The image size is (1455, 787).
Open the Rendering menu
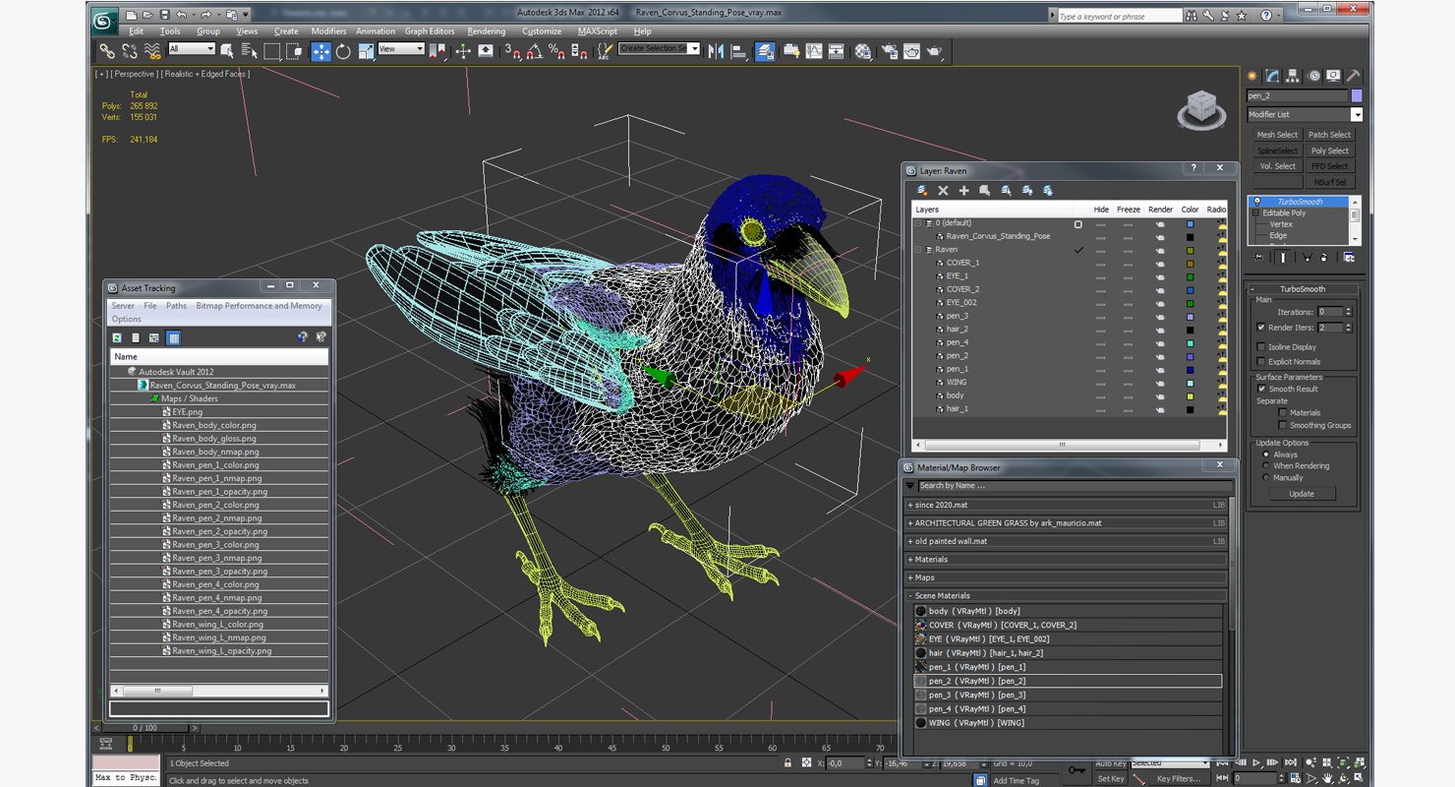point(486,31)
